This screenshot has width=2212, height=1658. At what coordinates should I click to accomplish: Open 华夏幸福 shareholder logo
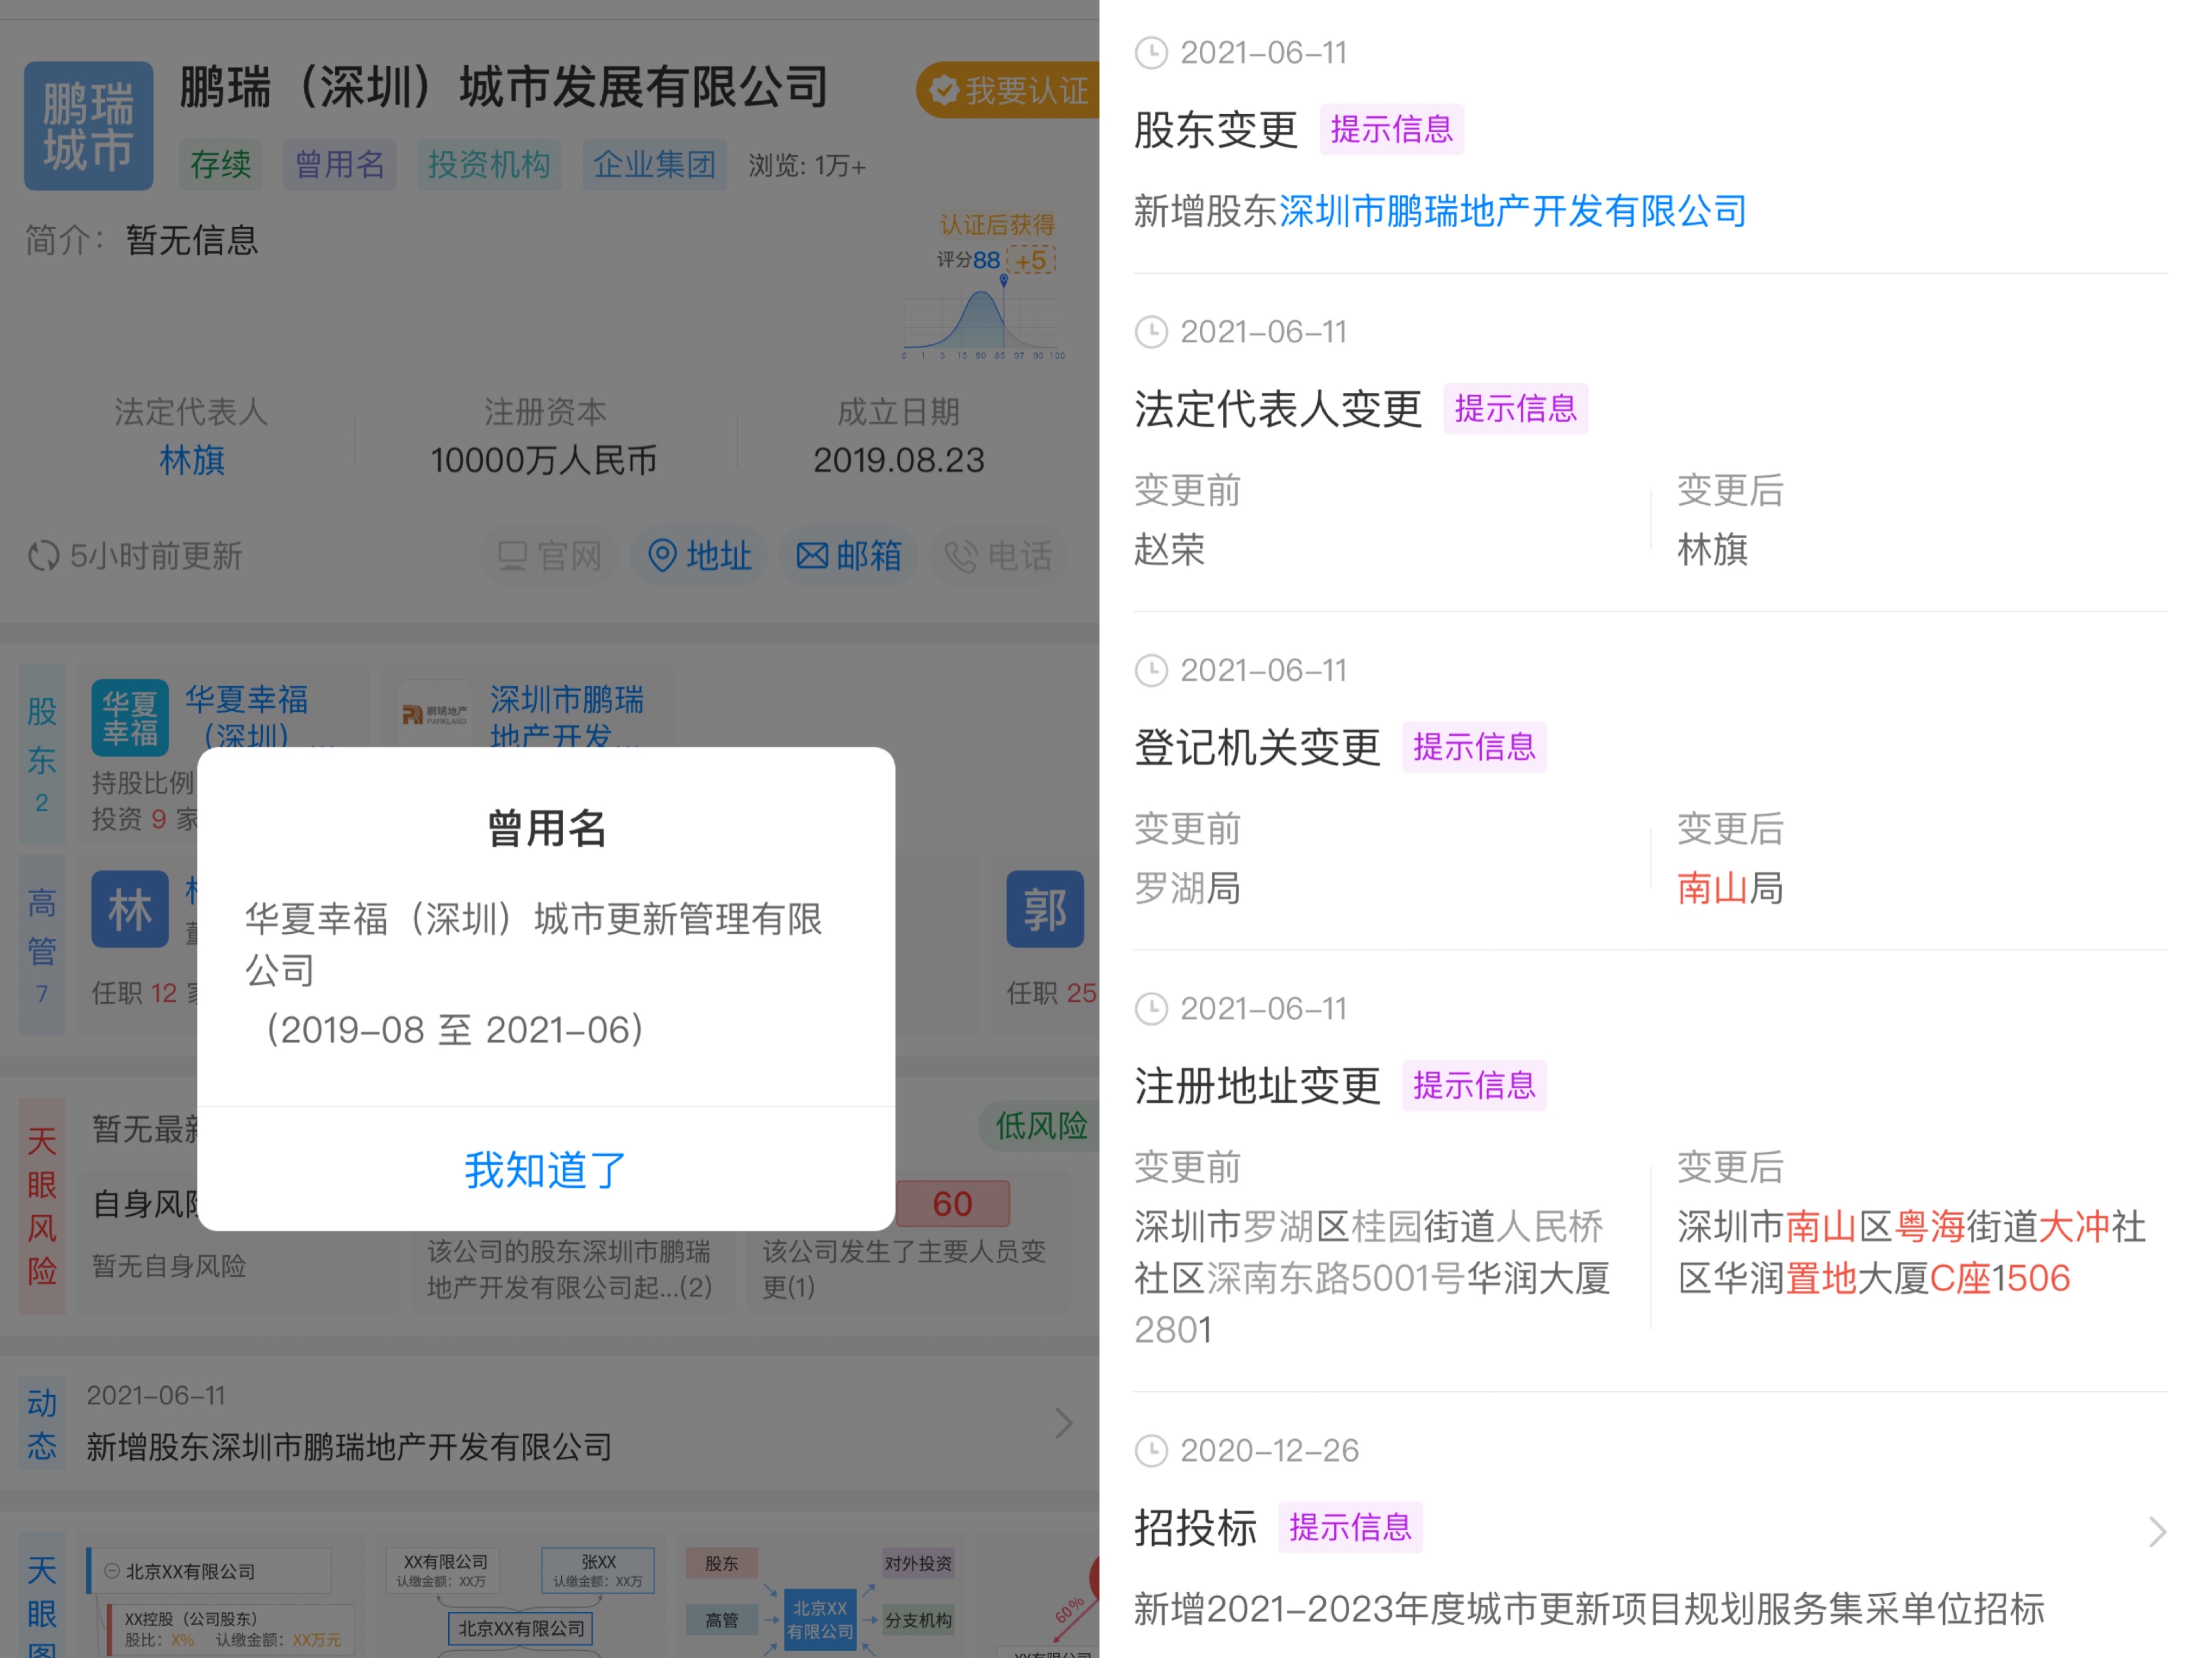point(130,717)
